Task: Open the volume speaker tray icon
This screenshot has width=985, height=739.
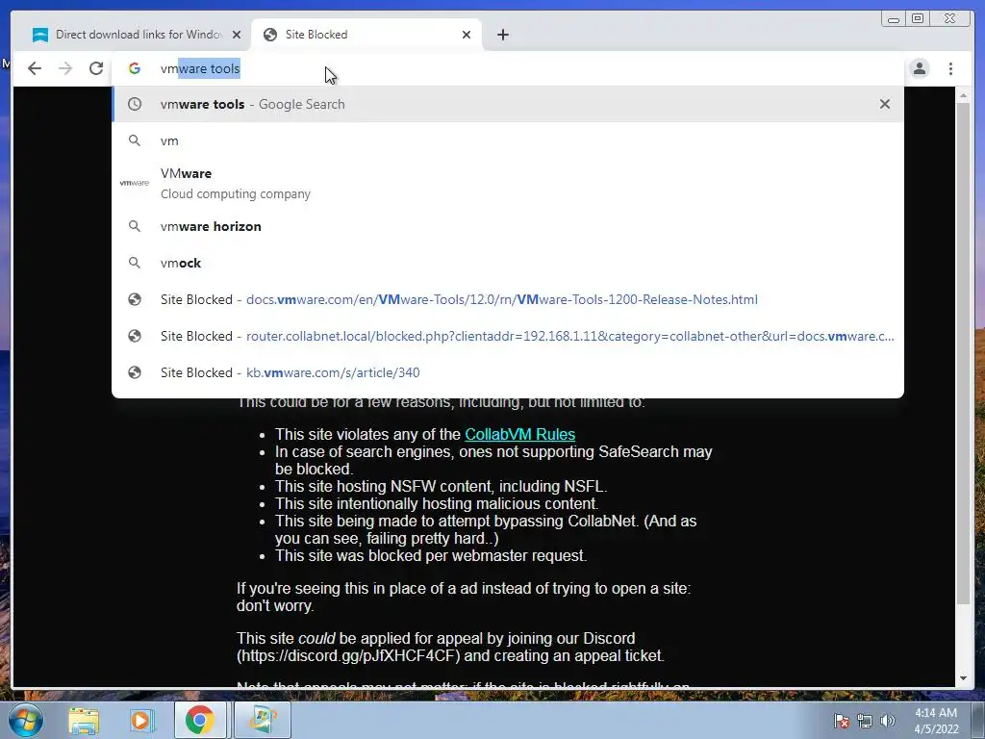Action: pyautogui.click(x=887, y=721)
